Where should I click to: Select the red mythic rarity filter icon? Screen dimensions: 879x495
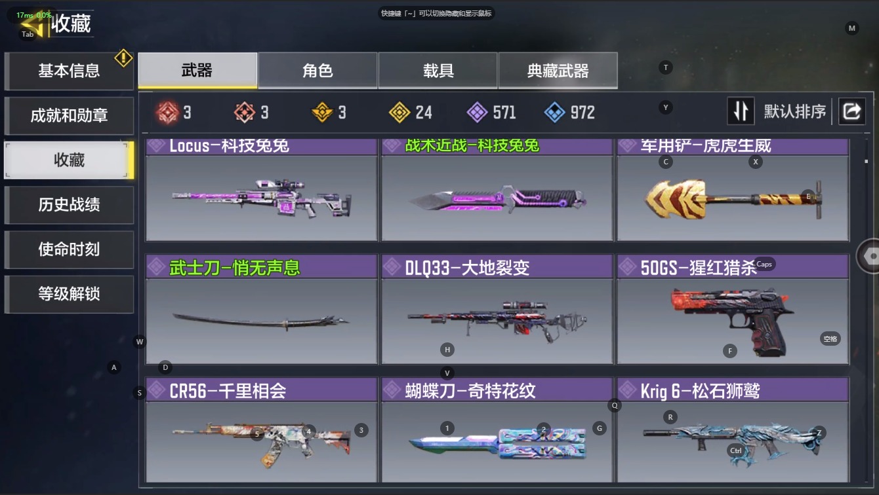tap(167, 113)
